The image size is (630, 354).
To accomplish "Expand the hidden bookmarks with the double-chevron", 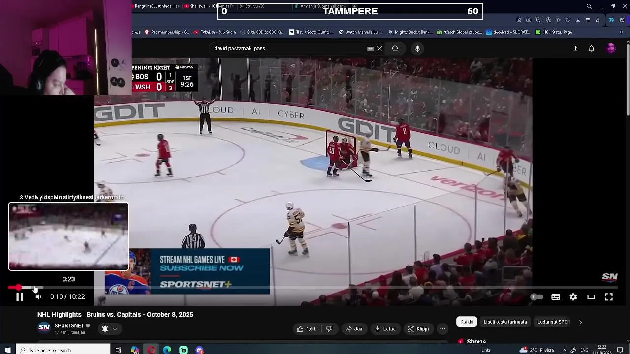I will [622, 32].
